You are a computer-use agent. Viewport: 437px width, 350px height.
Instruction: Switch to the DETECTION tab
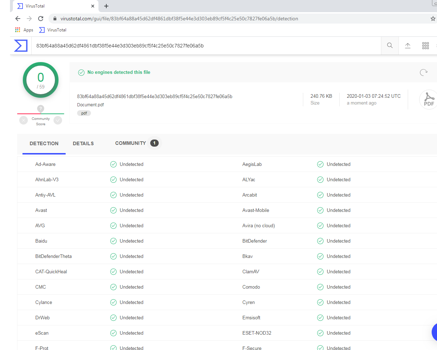point(44,143)
